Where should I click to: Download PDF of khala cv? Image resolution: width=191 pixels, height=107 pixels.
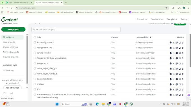coord(177,84)
